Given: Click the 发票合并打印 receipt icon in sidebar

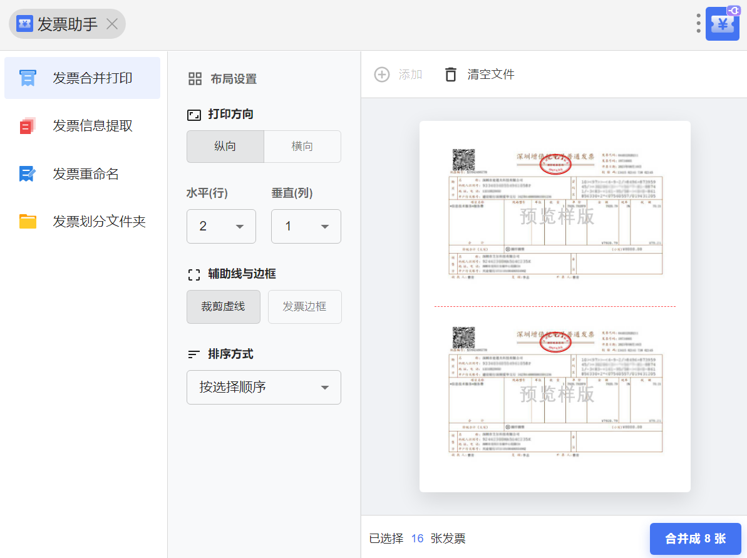Looking at the screenshot, I should [x=28, y=78].
